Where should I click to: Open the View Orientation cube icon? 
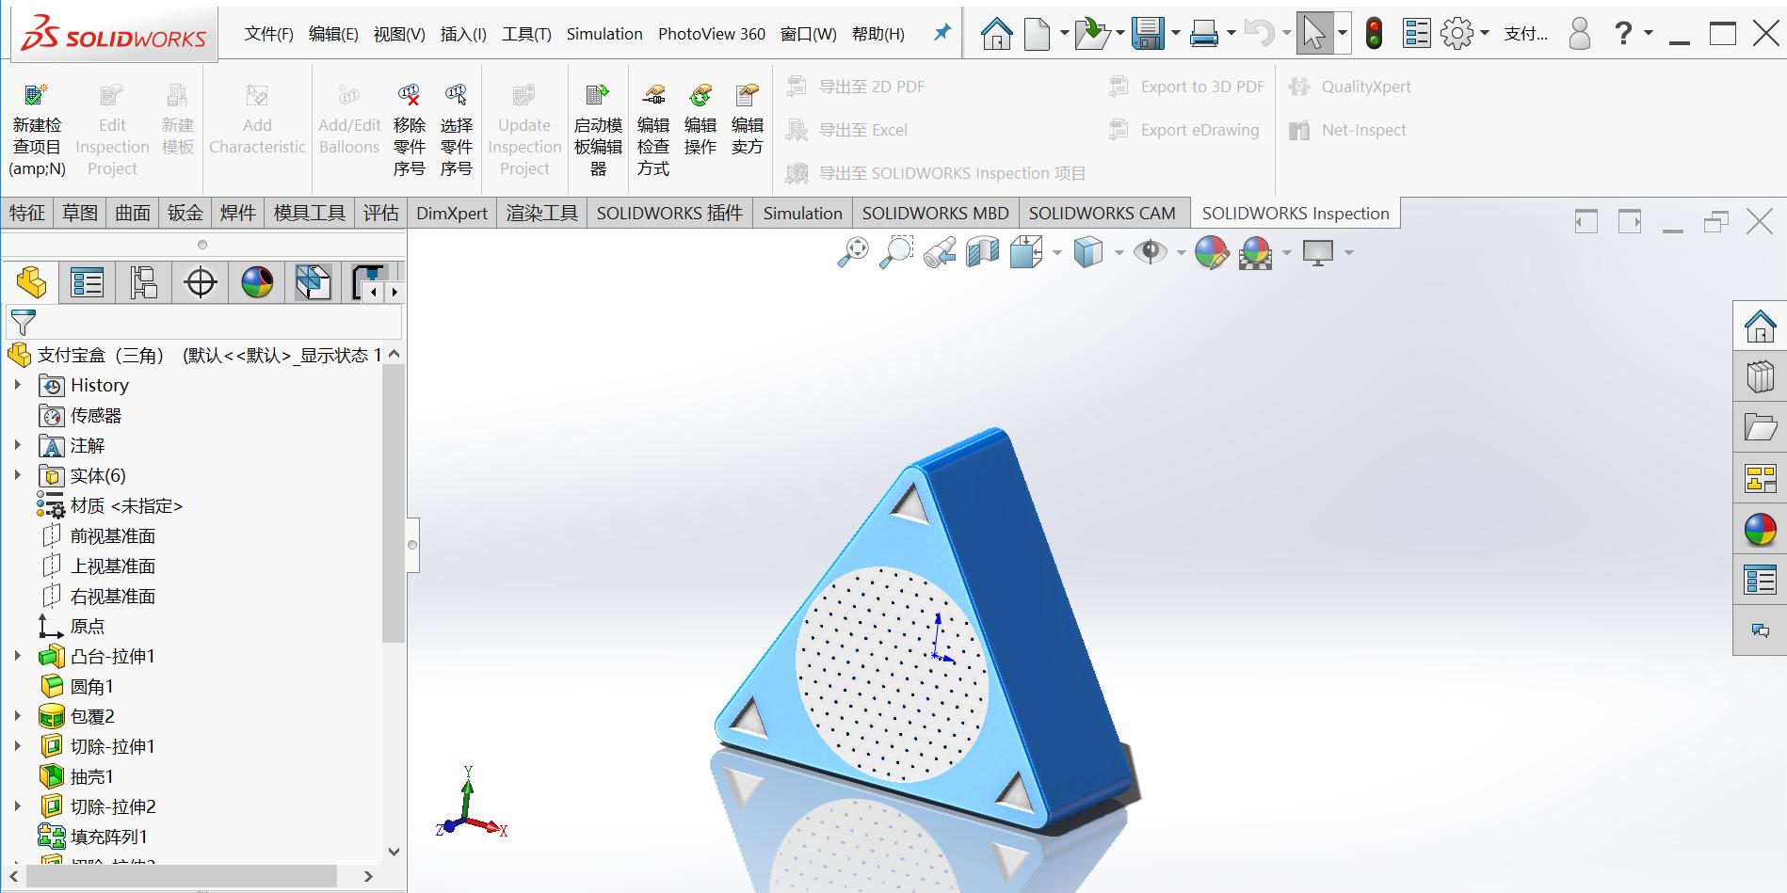pyautogui.click(x=1025, y=252)
